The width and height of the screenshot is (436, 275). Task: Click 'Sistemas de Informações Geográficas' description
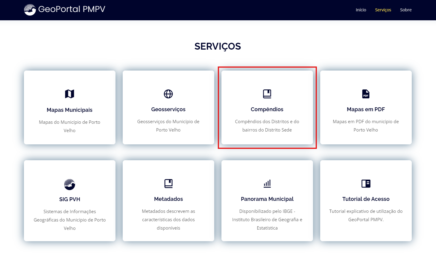click(70, 220)
